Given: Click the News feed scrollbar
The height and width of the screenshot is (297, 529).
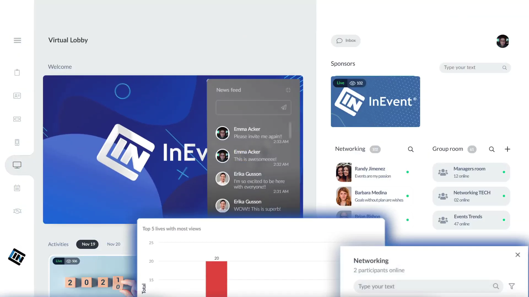Looking at the screenshot, I should point(290,130).
